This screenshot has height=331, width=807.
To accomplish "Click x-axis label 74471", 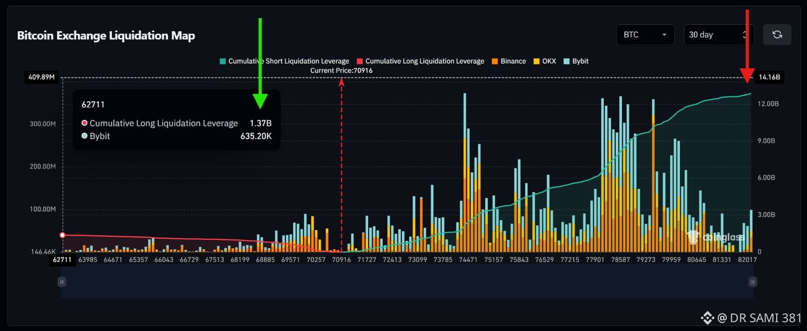I will tap(468, 259).
